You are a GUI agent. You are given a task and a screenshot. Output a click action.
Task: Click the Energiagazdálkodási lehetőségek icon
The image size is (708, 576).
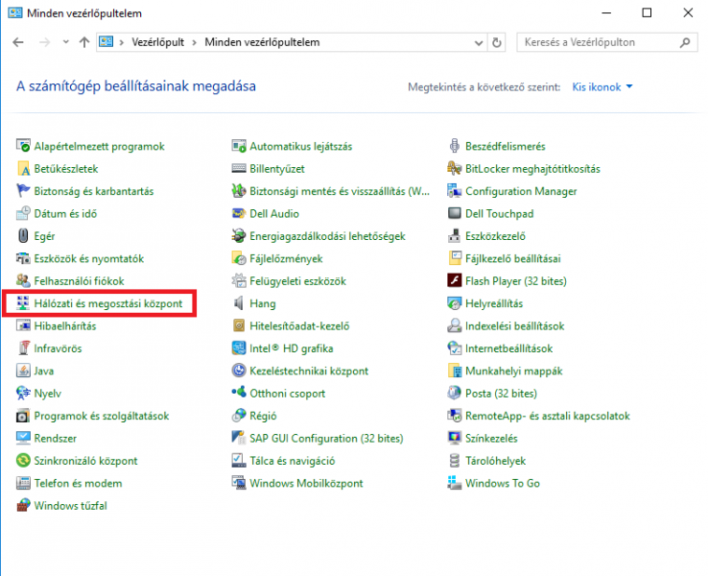pyautogui.click(x=239, y=236)
